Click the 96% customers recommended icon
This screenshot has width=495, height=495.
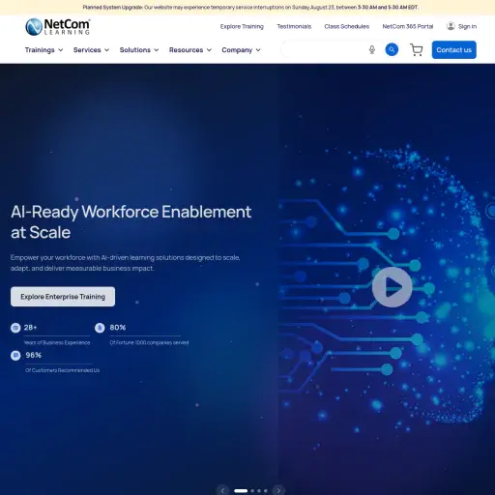click(15, 356)
